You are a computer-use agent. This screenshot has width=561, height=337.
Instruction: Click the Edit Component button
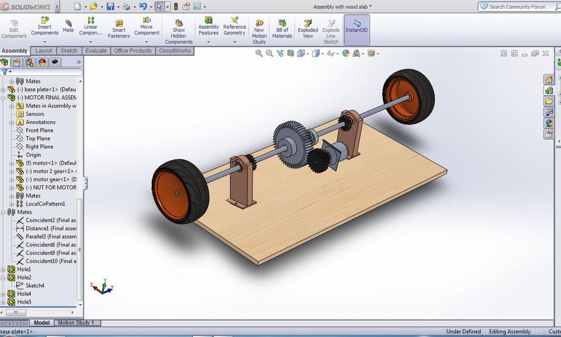pyautogui.click(x=13, y=29)
